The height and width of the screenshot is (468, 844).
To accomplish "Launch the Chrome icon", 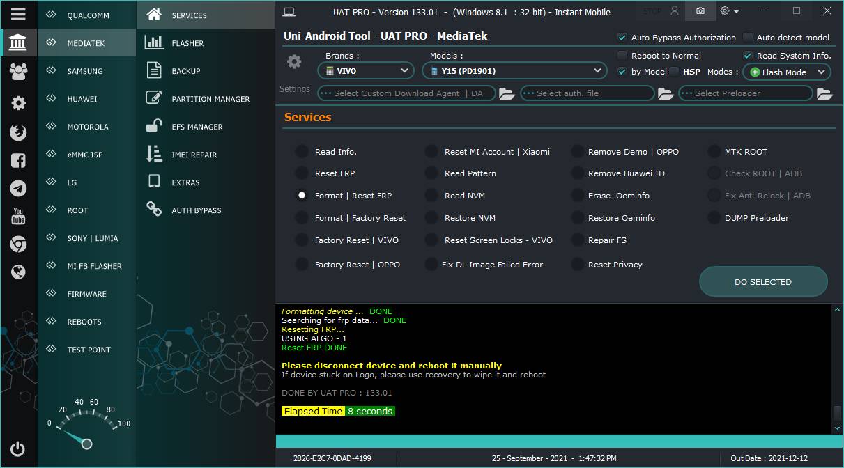I will pos(18,244).
